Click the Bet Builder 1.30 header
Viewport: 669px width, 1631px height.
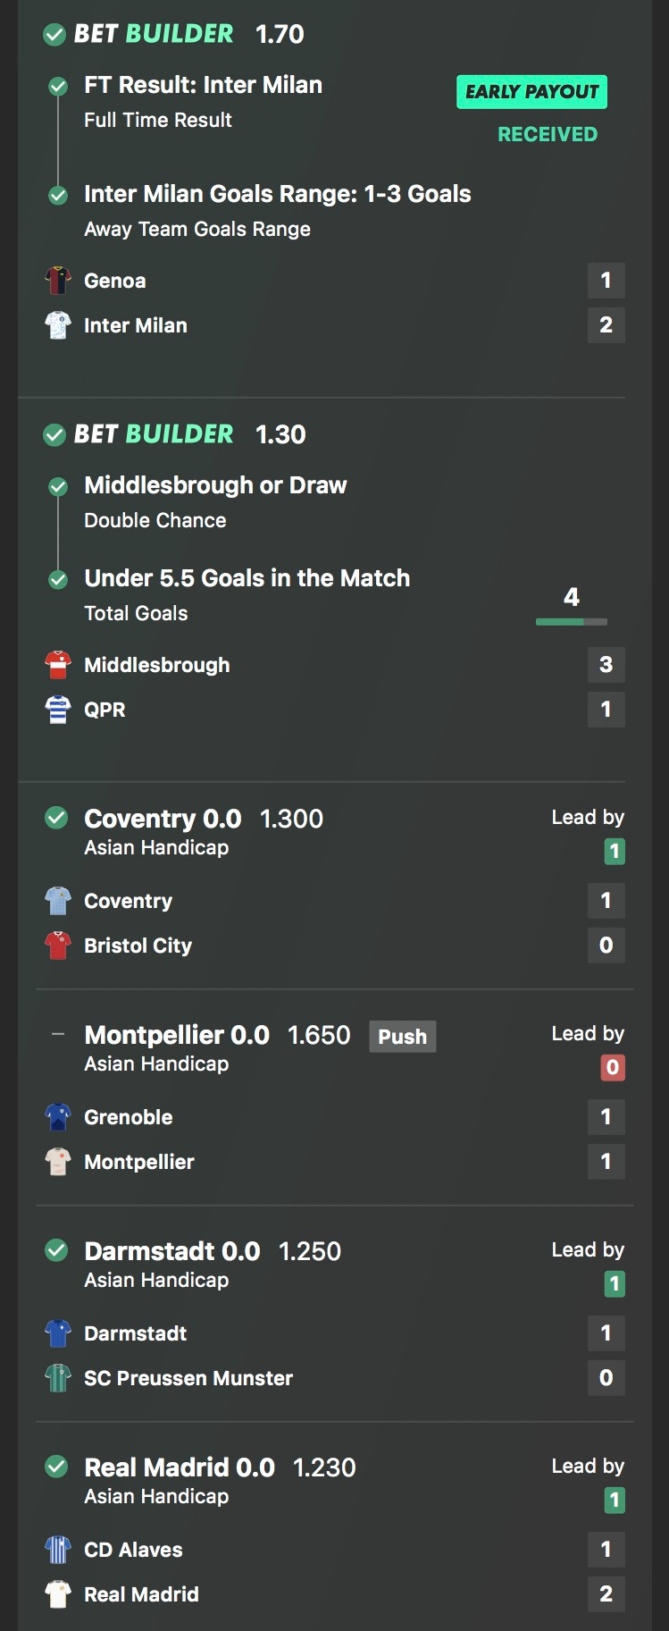coord(174,434)
